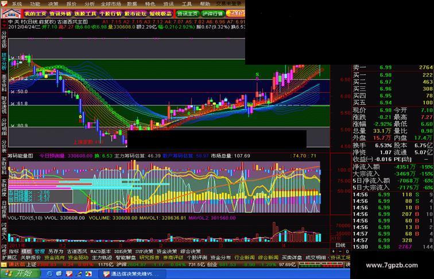Select the 日线报表 sidebar tab
Screen dimensions: 434x279
point(4,209)
